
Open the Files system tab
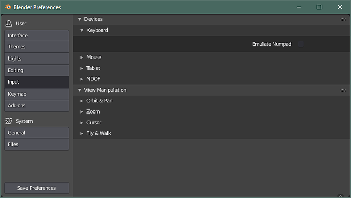[x=37, y=144]
